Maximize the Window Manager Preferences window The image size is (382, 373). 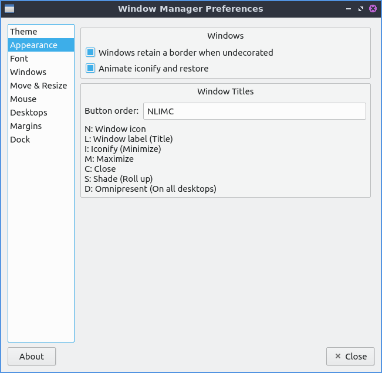point(360,9)
